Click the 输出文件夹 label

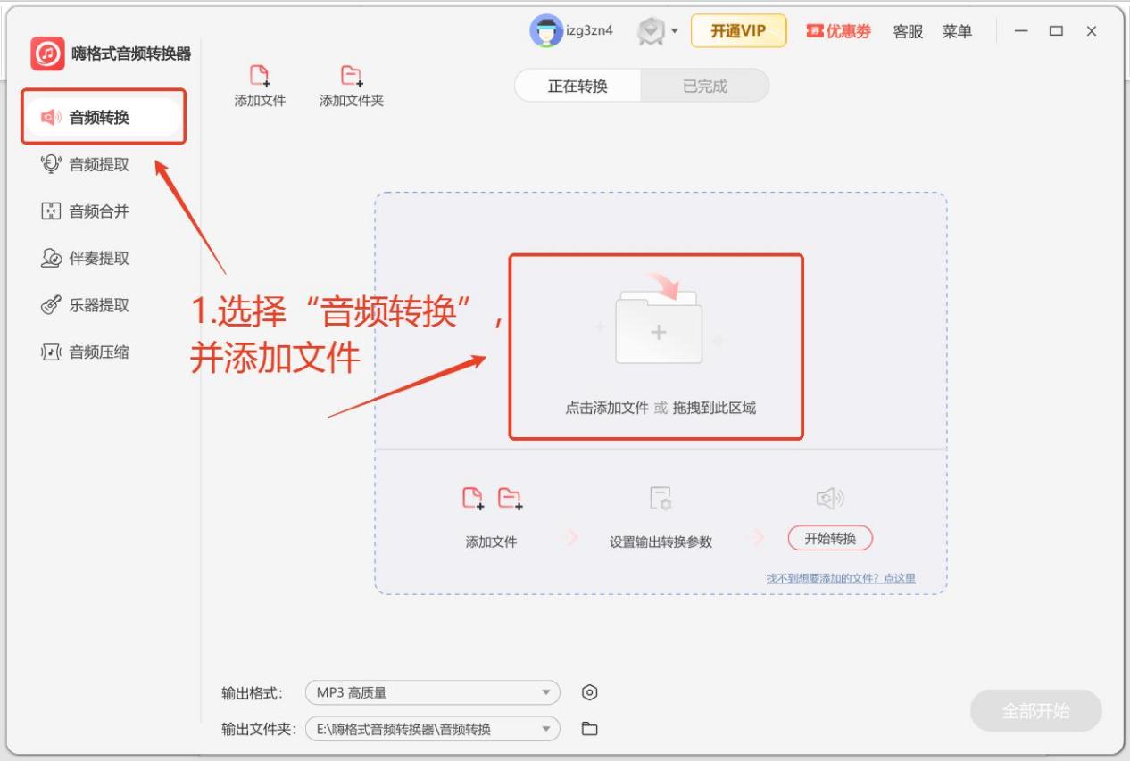[x=259, y=729]
